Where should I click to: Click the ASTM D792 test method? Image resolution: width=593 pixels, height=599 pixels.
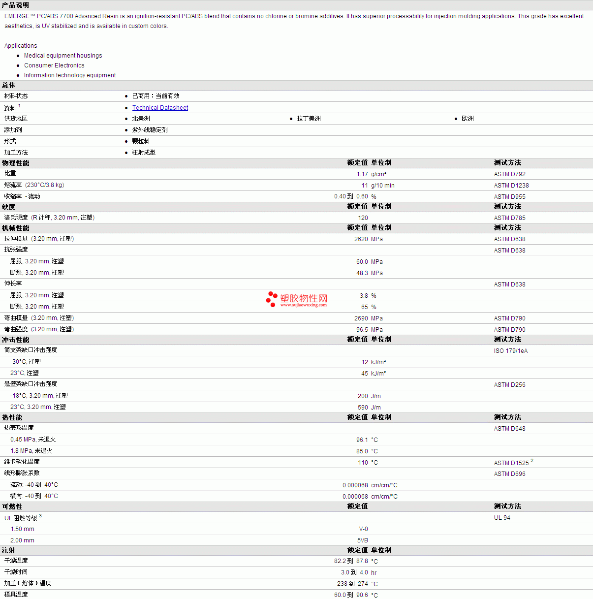pyautogui.click(x=509, y=174)
